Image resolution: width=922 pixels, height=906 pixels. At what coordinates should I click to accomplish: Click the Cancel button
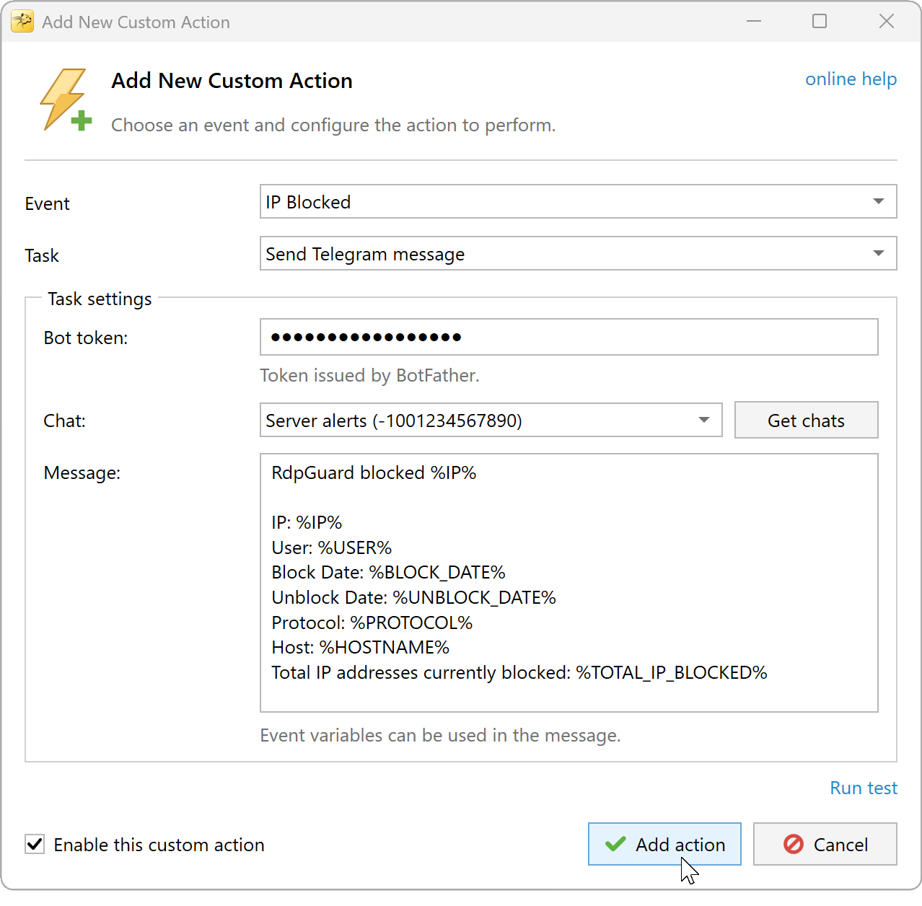click(825, 844)
